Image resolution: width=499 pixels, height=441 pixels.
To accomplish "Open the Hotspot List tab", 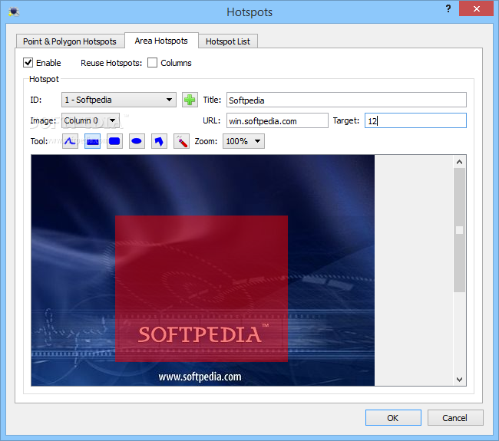I will coord(228,41).
